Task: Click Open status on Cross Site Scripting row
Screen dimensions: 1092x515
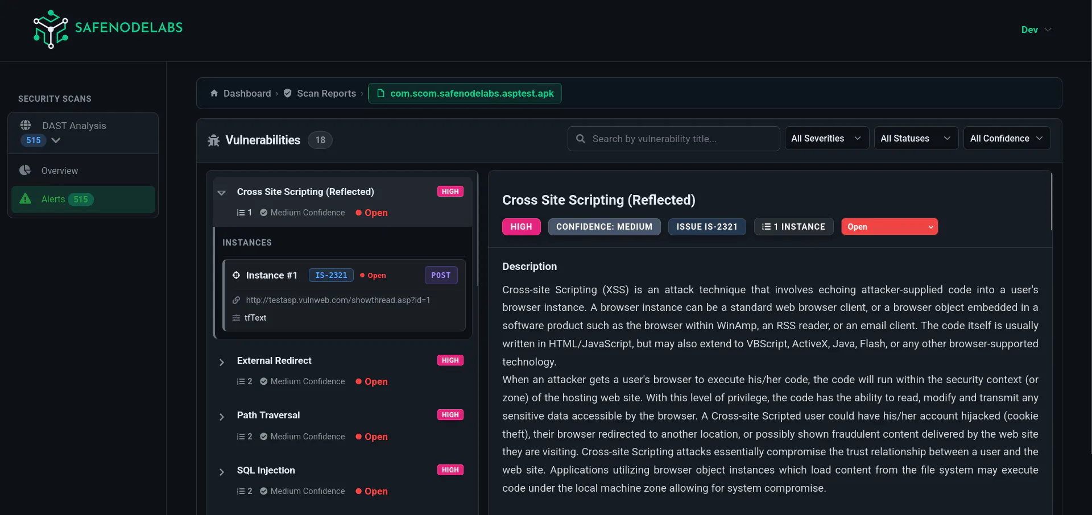Action: (371, 213)
